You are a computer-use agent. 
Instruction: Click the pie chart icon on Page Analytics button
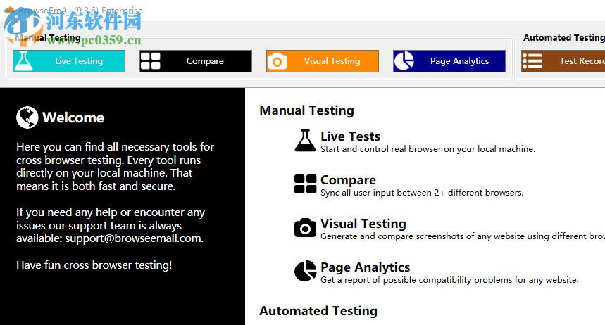pos(404,61)
